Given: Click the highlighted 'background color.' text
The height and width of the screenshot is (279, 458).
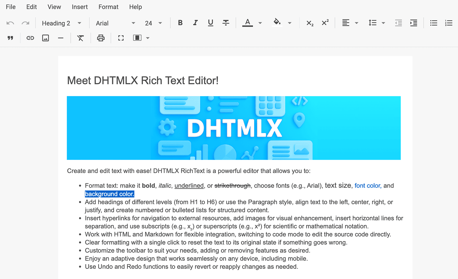Looking at the screenshot, I should pyautogui.click(x=110, y=194).
